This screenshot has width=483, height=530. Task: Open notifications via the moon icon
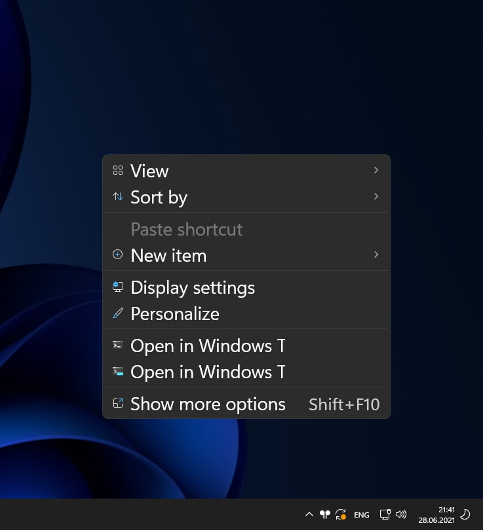pyautogui.click(x=465, y=514)
